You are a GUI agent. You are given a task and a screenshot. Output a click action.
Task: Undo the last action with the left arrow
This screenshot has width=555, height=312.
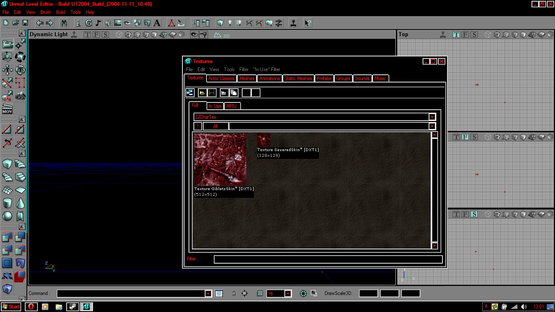[x=40, y=23]
